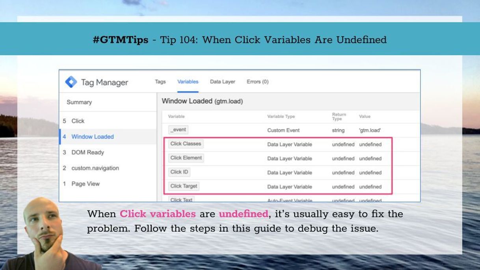Click the #GTMTips title heading
480x270 pixels.
(x=240, y=40)
